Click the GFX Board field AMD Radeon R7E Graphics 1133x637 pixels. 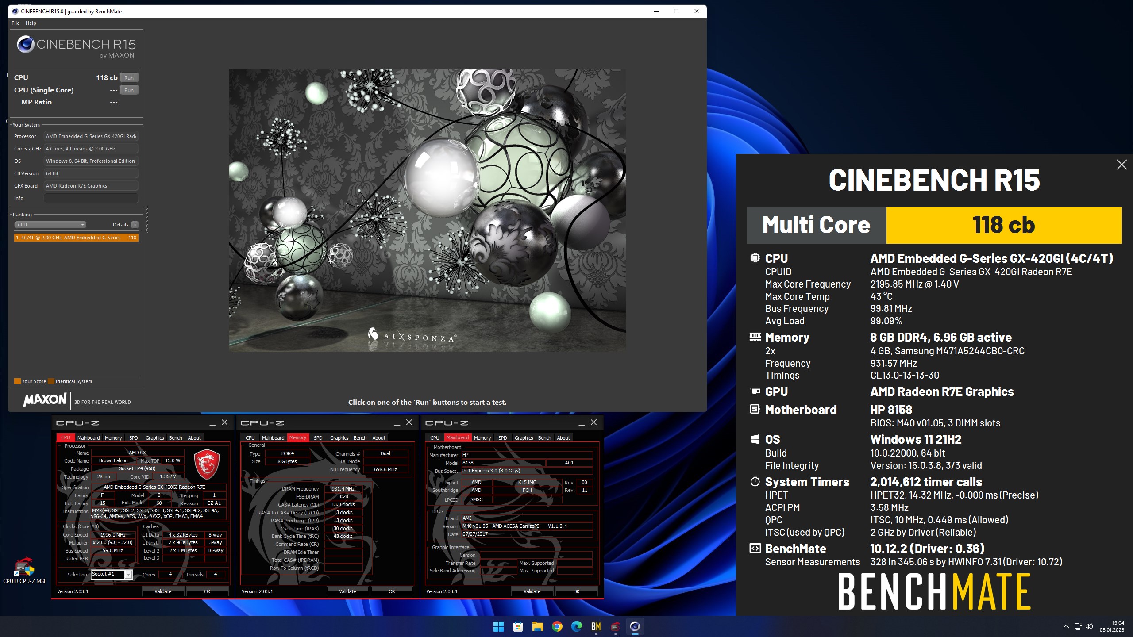pyautogui.click(x=91, y=186)
